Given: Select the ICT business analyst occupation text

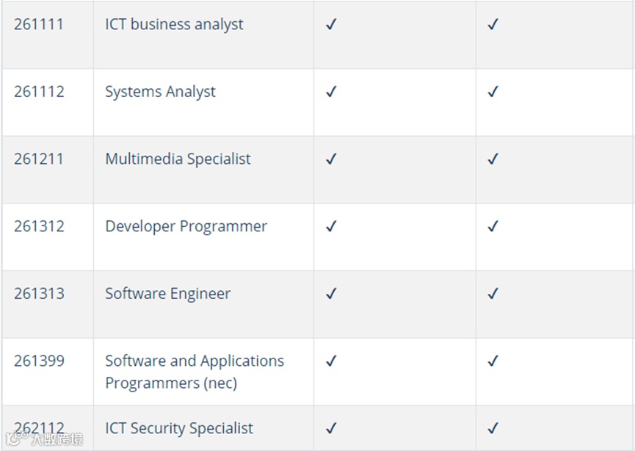Looking at the screenshot, I should coord(174,24).
